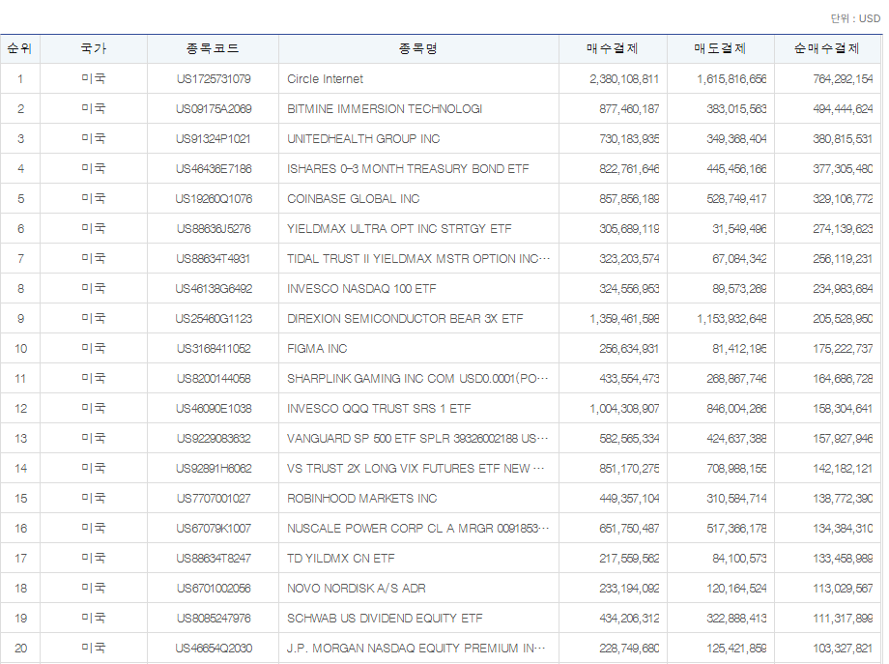889x664 pixels.
Task: Select ROBINHOOD MARKETS INC stock name
Action: 361,499
